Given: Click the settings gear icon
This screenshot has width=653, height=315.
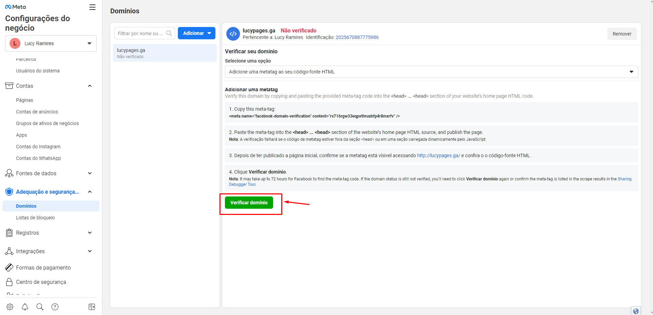Looking at the screenshot, I should 10,307.
